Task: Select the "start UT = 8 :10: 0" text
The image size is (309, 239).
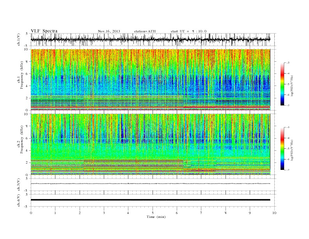Action: click(188, 31)
